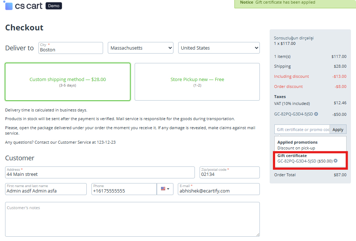This screenshot has width=356, height=241.
Task: Select Store Pickup new Free option
Action: pos(197,82)
